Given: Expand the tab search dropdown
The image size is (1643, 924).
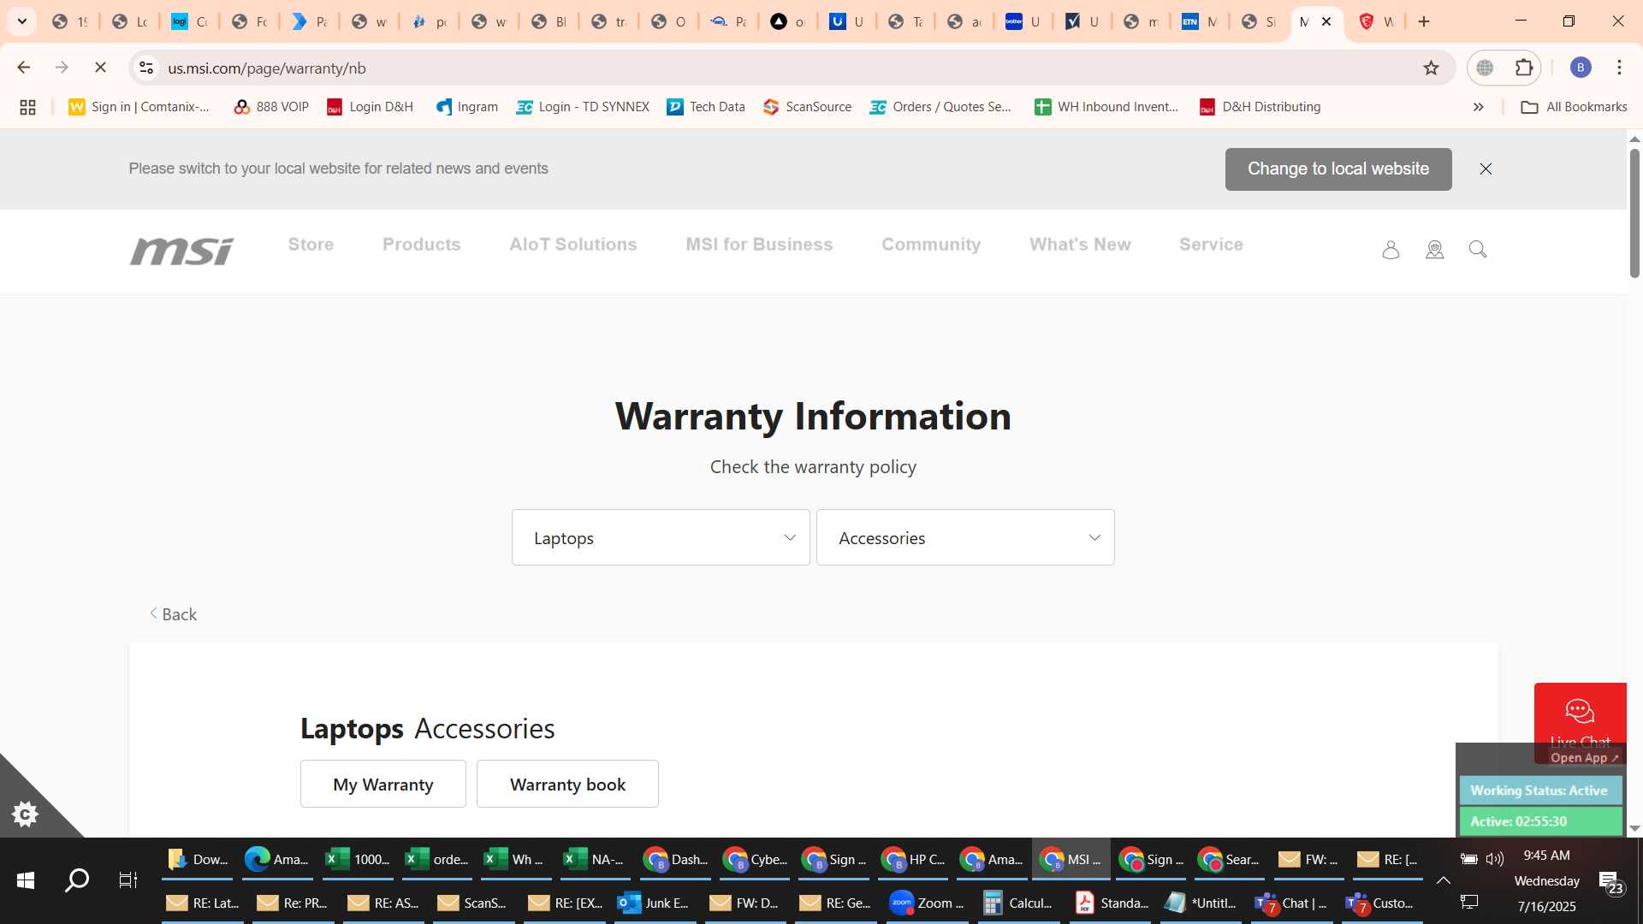Looking at the screenshot, I should point(22,21).
